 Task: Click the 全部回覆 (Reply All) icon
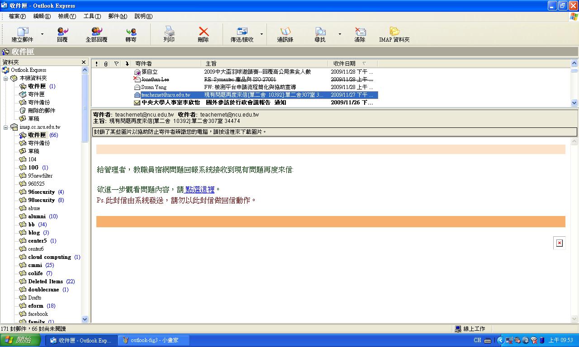tap(96, 32)
